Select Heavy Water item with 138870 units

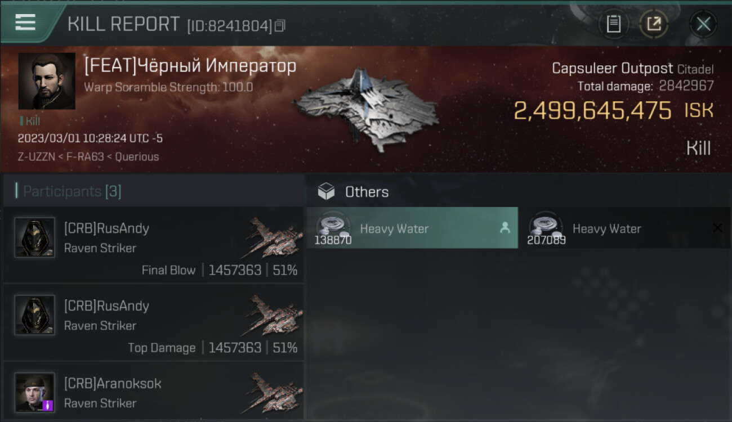click(x=412, y=228)
